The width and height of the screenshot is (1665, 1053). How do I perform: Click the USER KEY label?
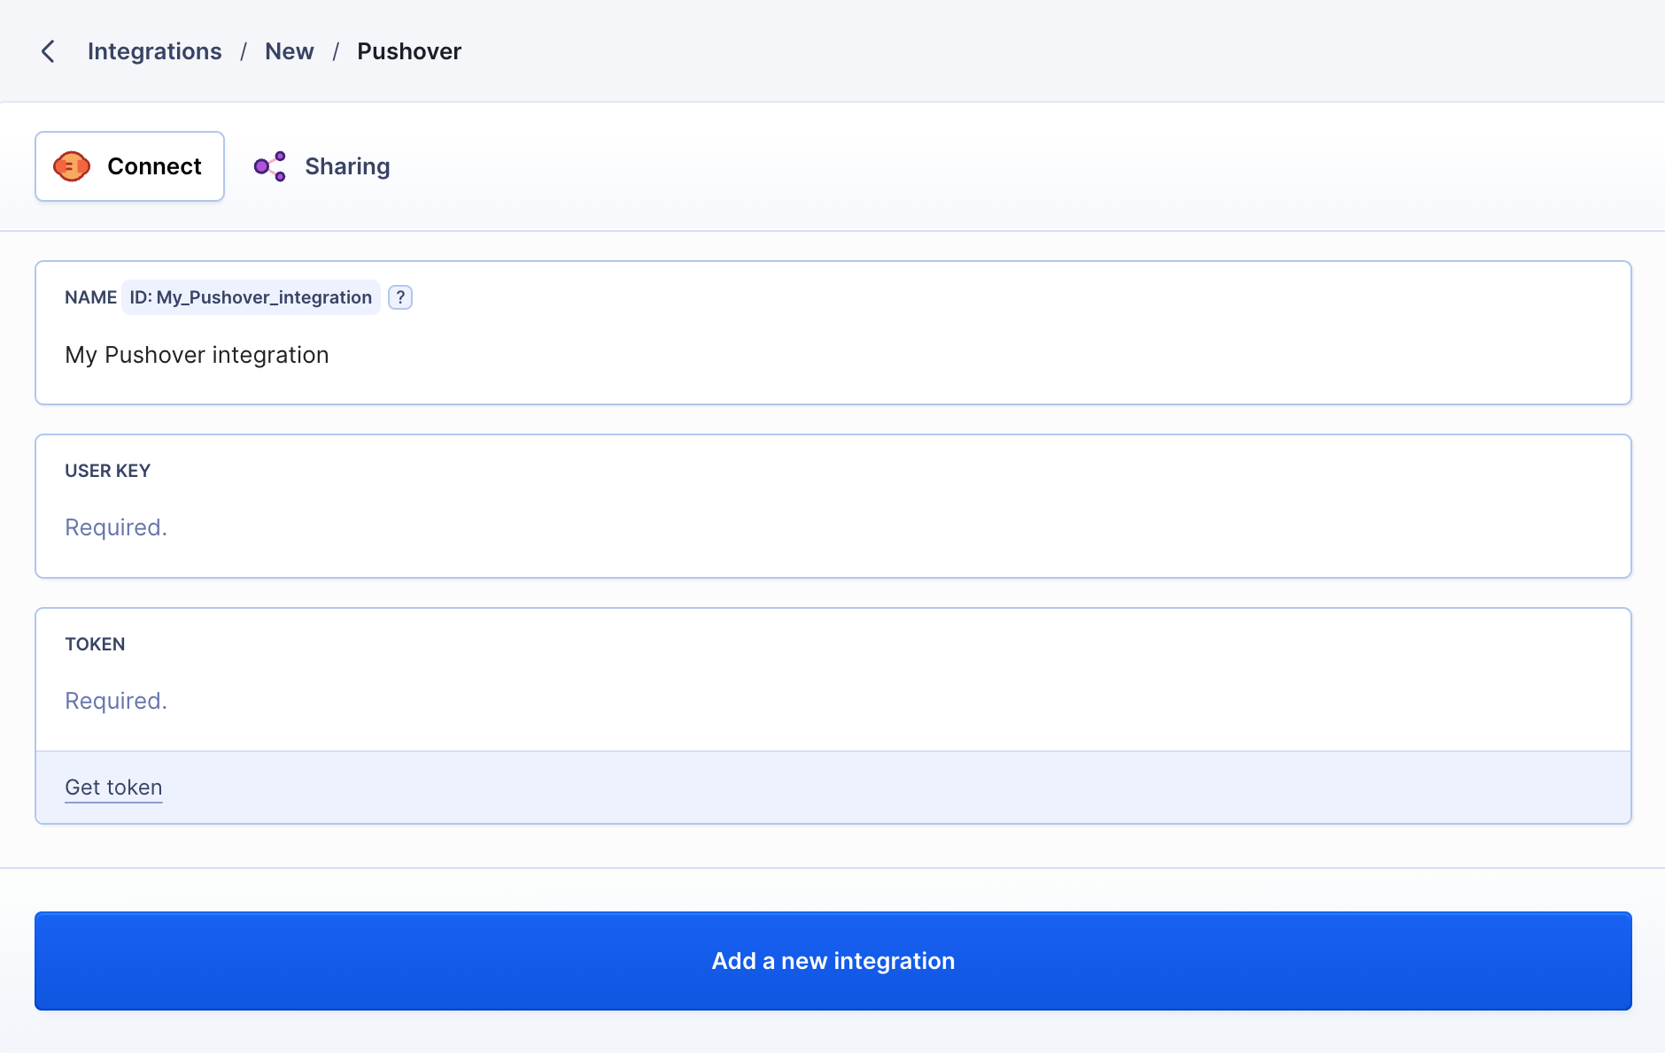pyautogui.click(x=107, y=471)
